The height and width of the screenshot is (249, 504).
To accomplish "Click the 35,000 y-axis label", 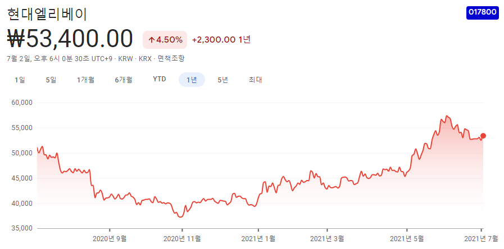I will 21,228.
